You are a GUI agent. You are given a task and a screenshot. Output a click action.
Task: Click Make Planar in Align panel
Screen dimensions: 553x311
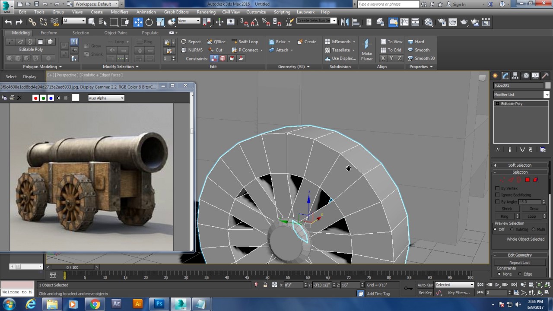[x=367, y=50]
